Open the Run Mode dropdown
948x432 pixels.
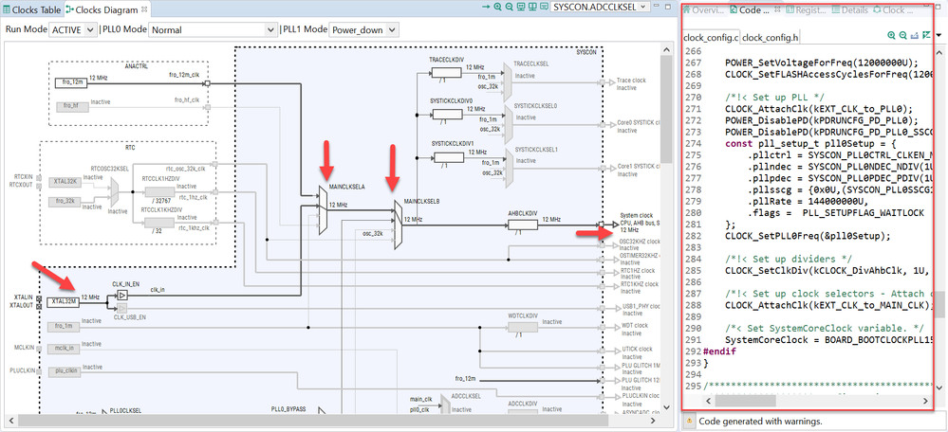(72, 29)
